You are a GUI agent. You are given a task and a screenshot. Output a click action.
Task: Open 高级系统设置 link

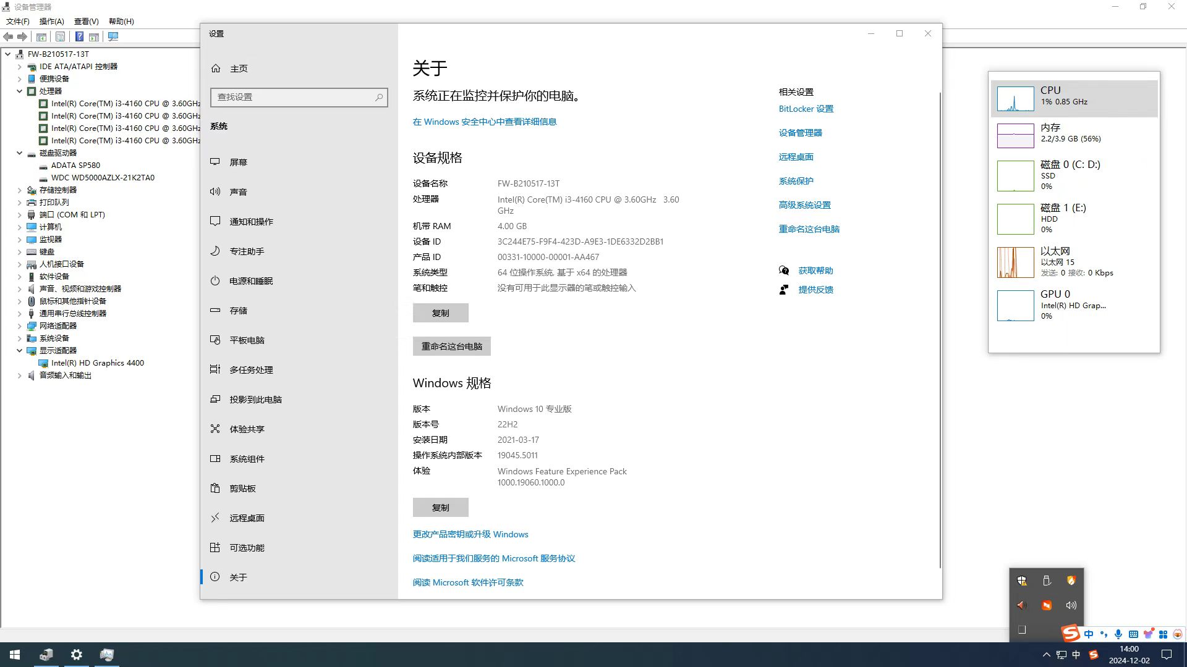coord(805,205)
